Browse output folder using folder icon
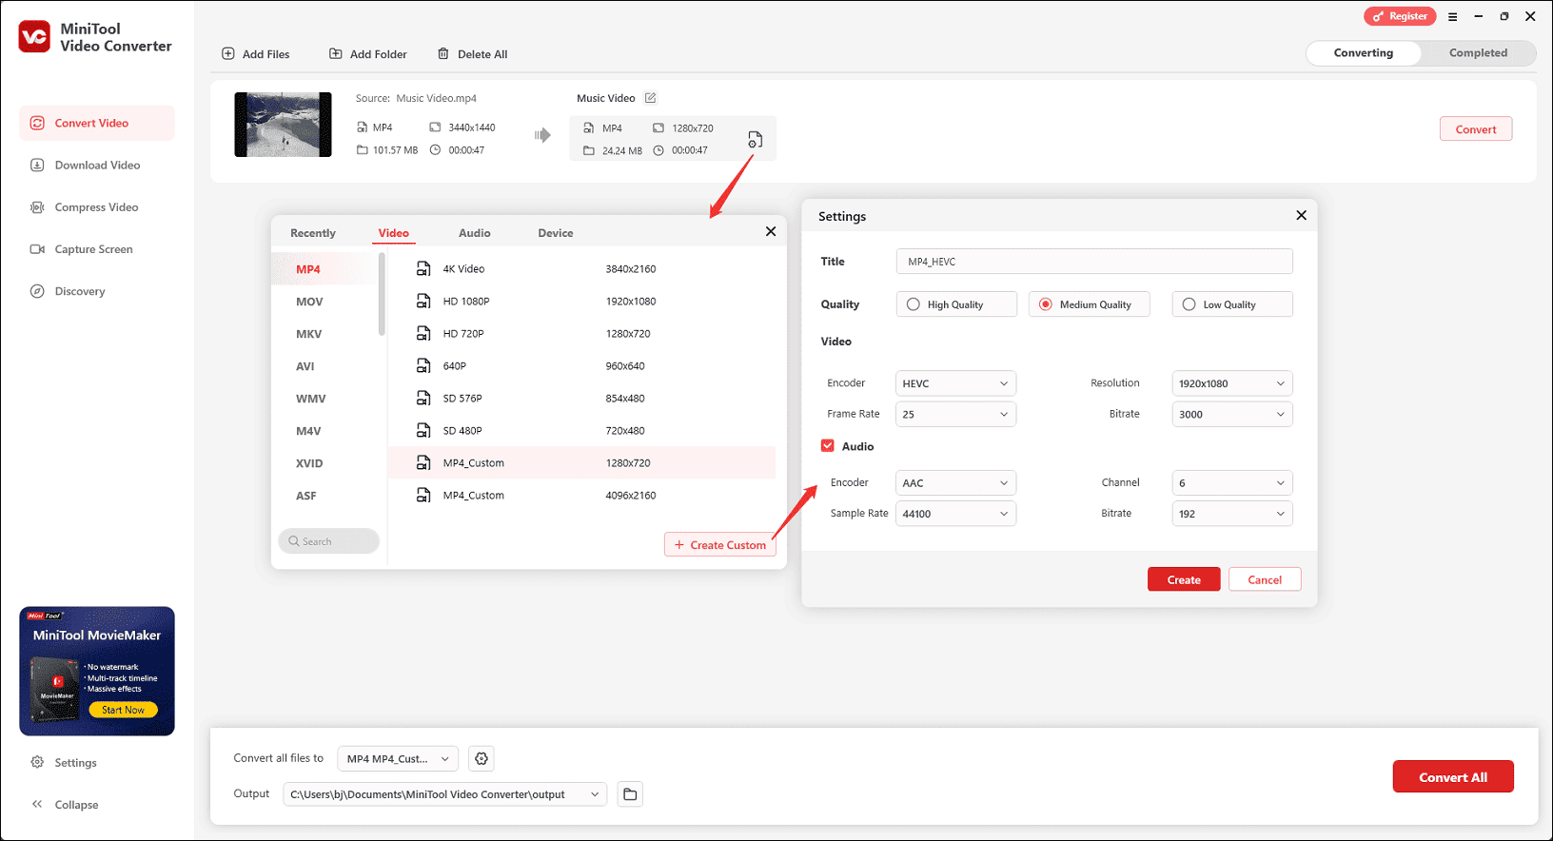Screen dimensions: 1553x841 (630, 794)
